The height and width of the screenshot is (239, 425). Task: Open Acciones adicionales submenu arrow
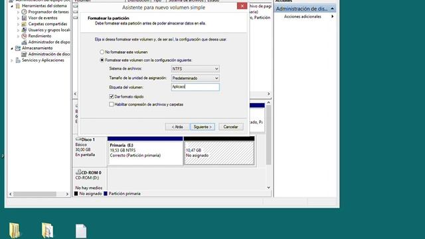pyautogui.click(x=332, y=17)
